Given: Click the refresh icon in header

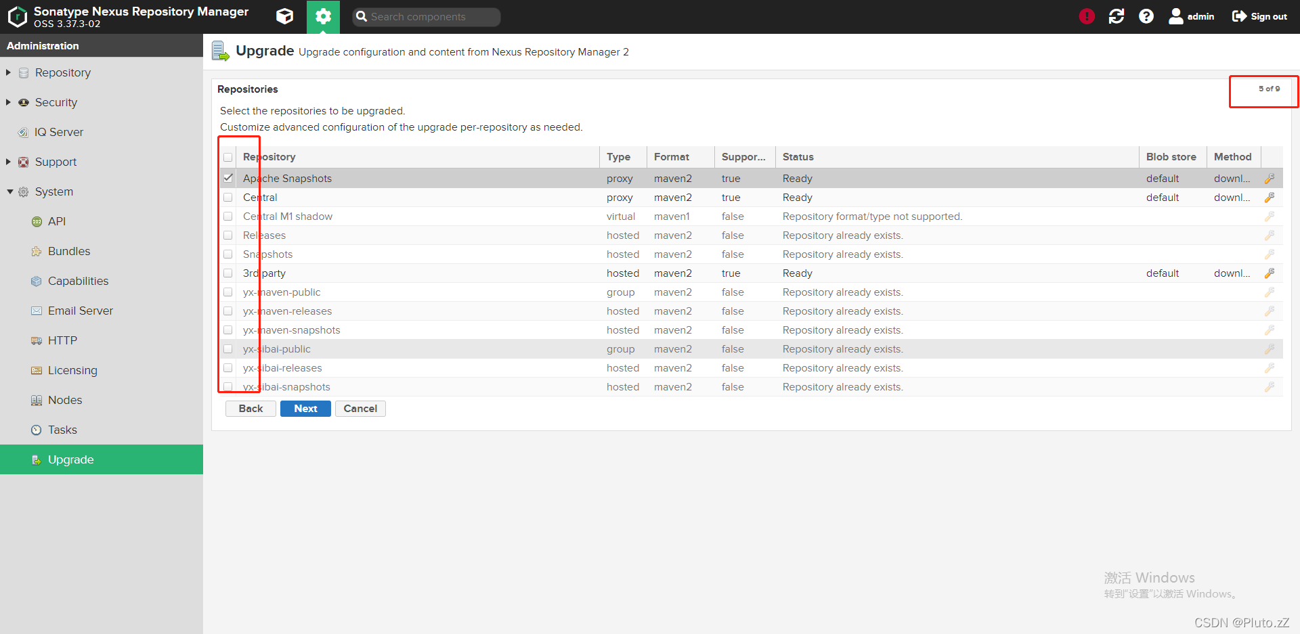Looking at the screenshot, I should [x=1117, y=16].
